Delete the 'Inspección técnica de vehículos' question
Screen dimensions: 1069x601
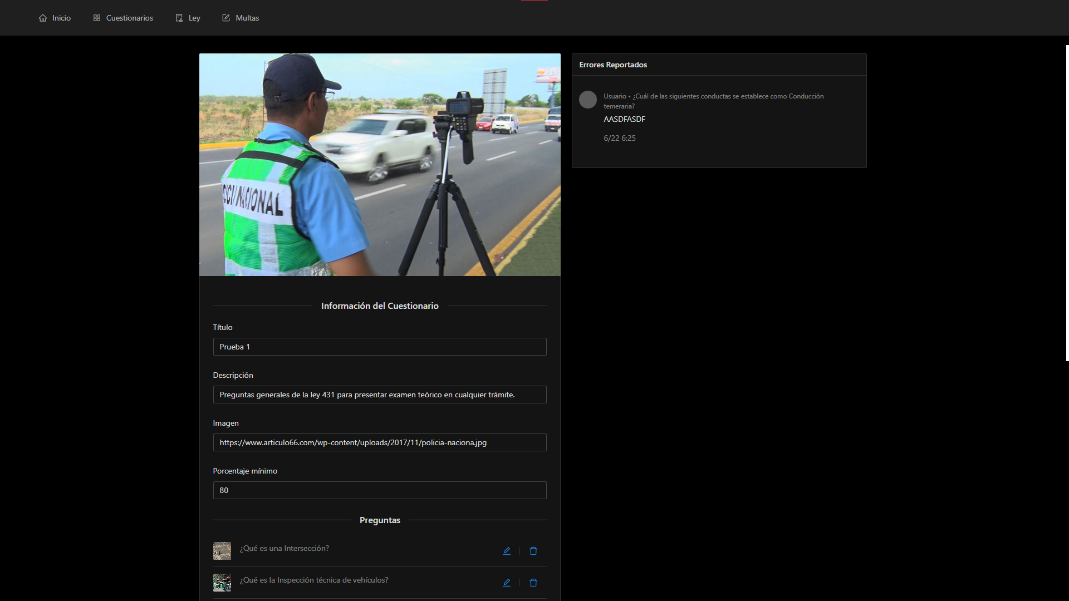533,583
